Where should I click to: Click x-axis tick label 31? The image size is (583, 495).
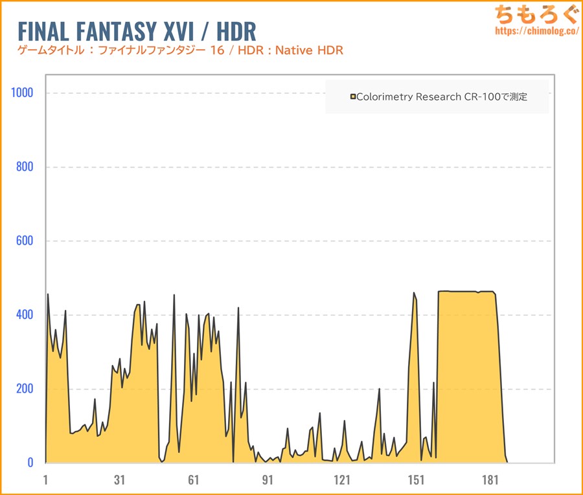(120, 480)
